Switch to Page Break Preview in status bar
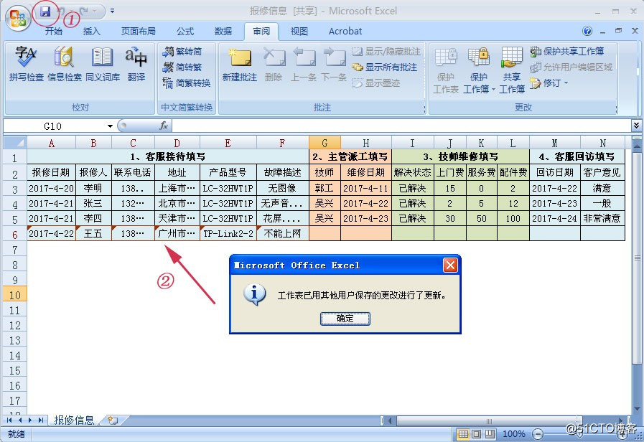 coord(490,433)
